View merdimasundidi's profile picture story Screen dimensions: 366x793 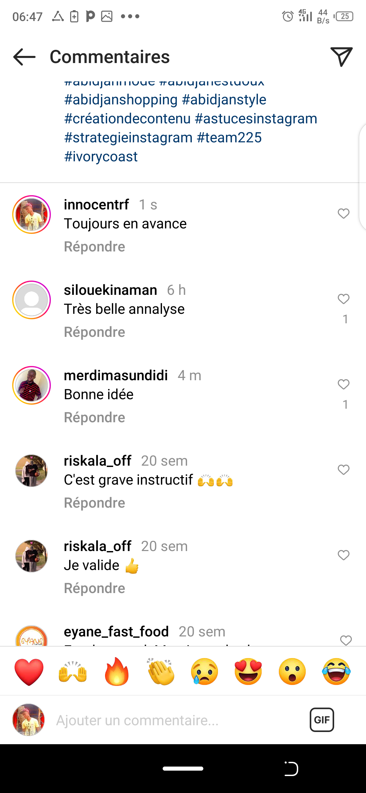(x=32, y=385)
